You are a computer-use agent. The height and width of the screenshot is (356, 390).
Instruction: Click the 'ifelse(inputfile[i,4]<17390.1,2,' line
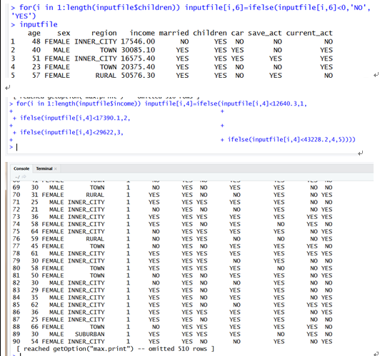point(75,118)
